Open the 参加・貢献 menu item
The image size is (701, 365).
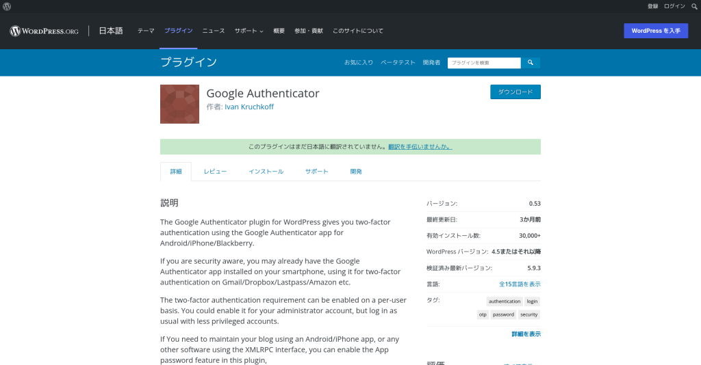tap(309, 31)
